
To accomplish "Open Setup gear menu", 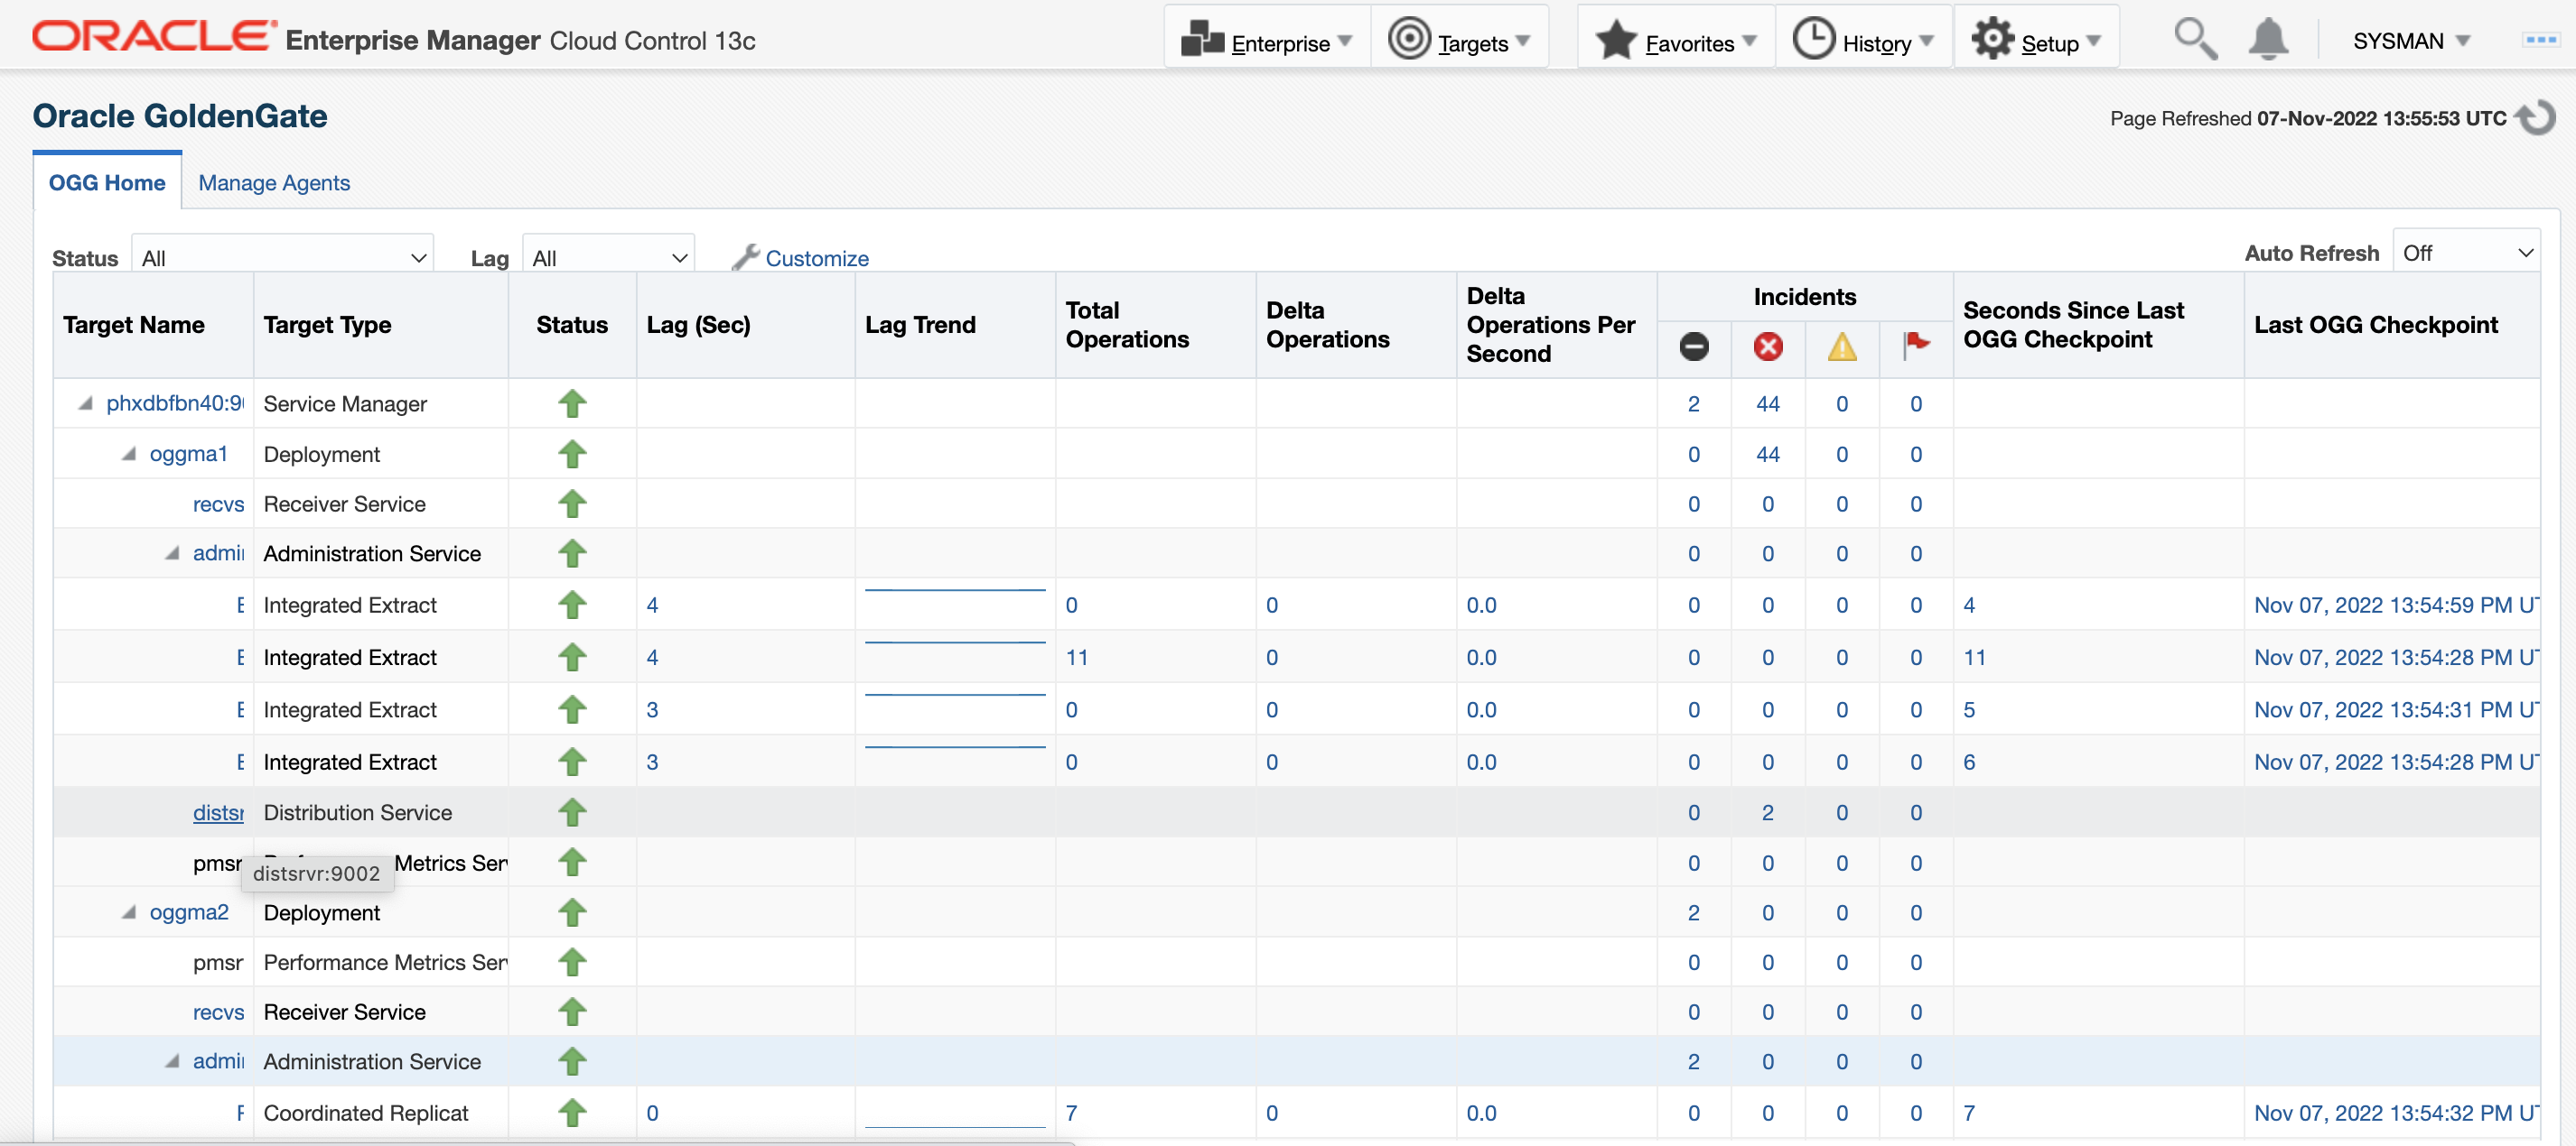I will [x=2037, y=41].
